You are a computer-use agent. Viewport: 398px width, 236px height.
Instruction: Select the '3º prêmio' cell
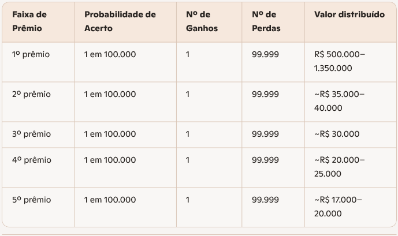pos(31,134)
